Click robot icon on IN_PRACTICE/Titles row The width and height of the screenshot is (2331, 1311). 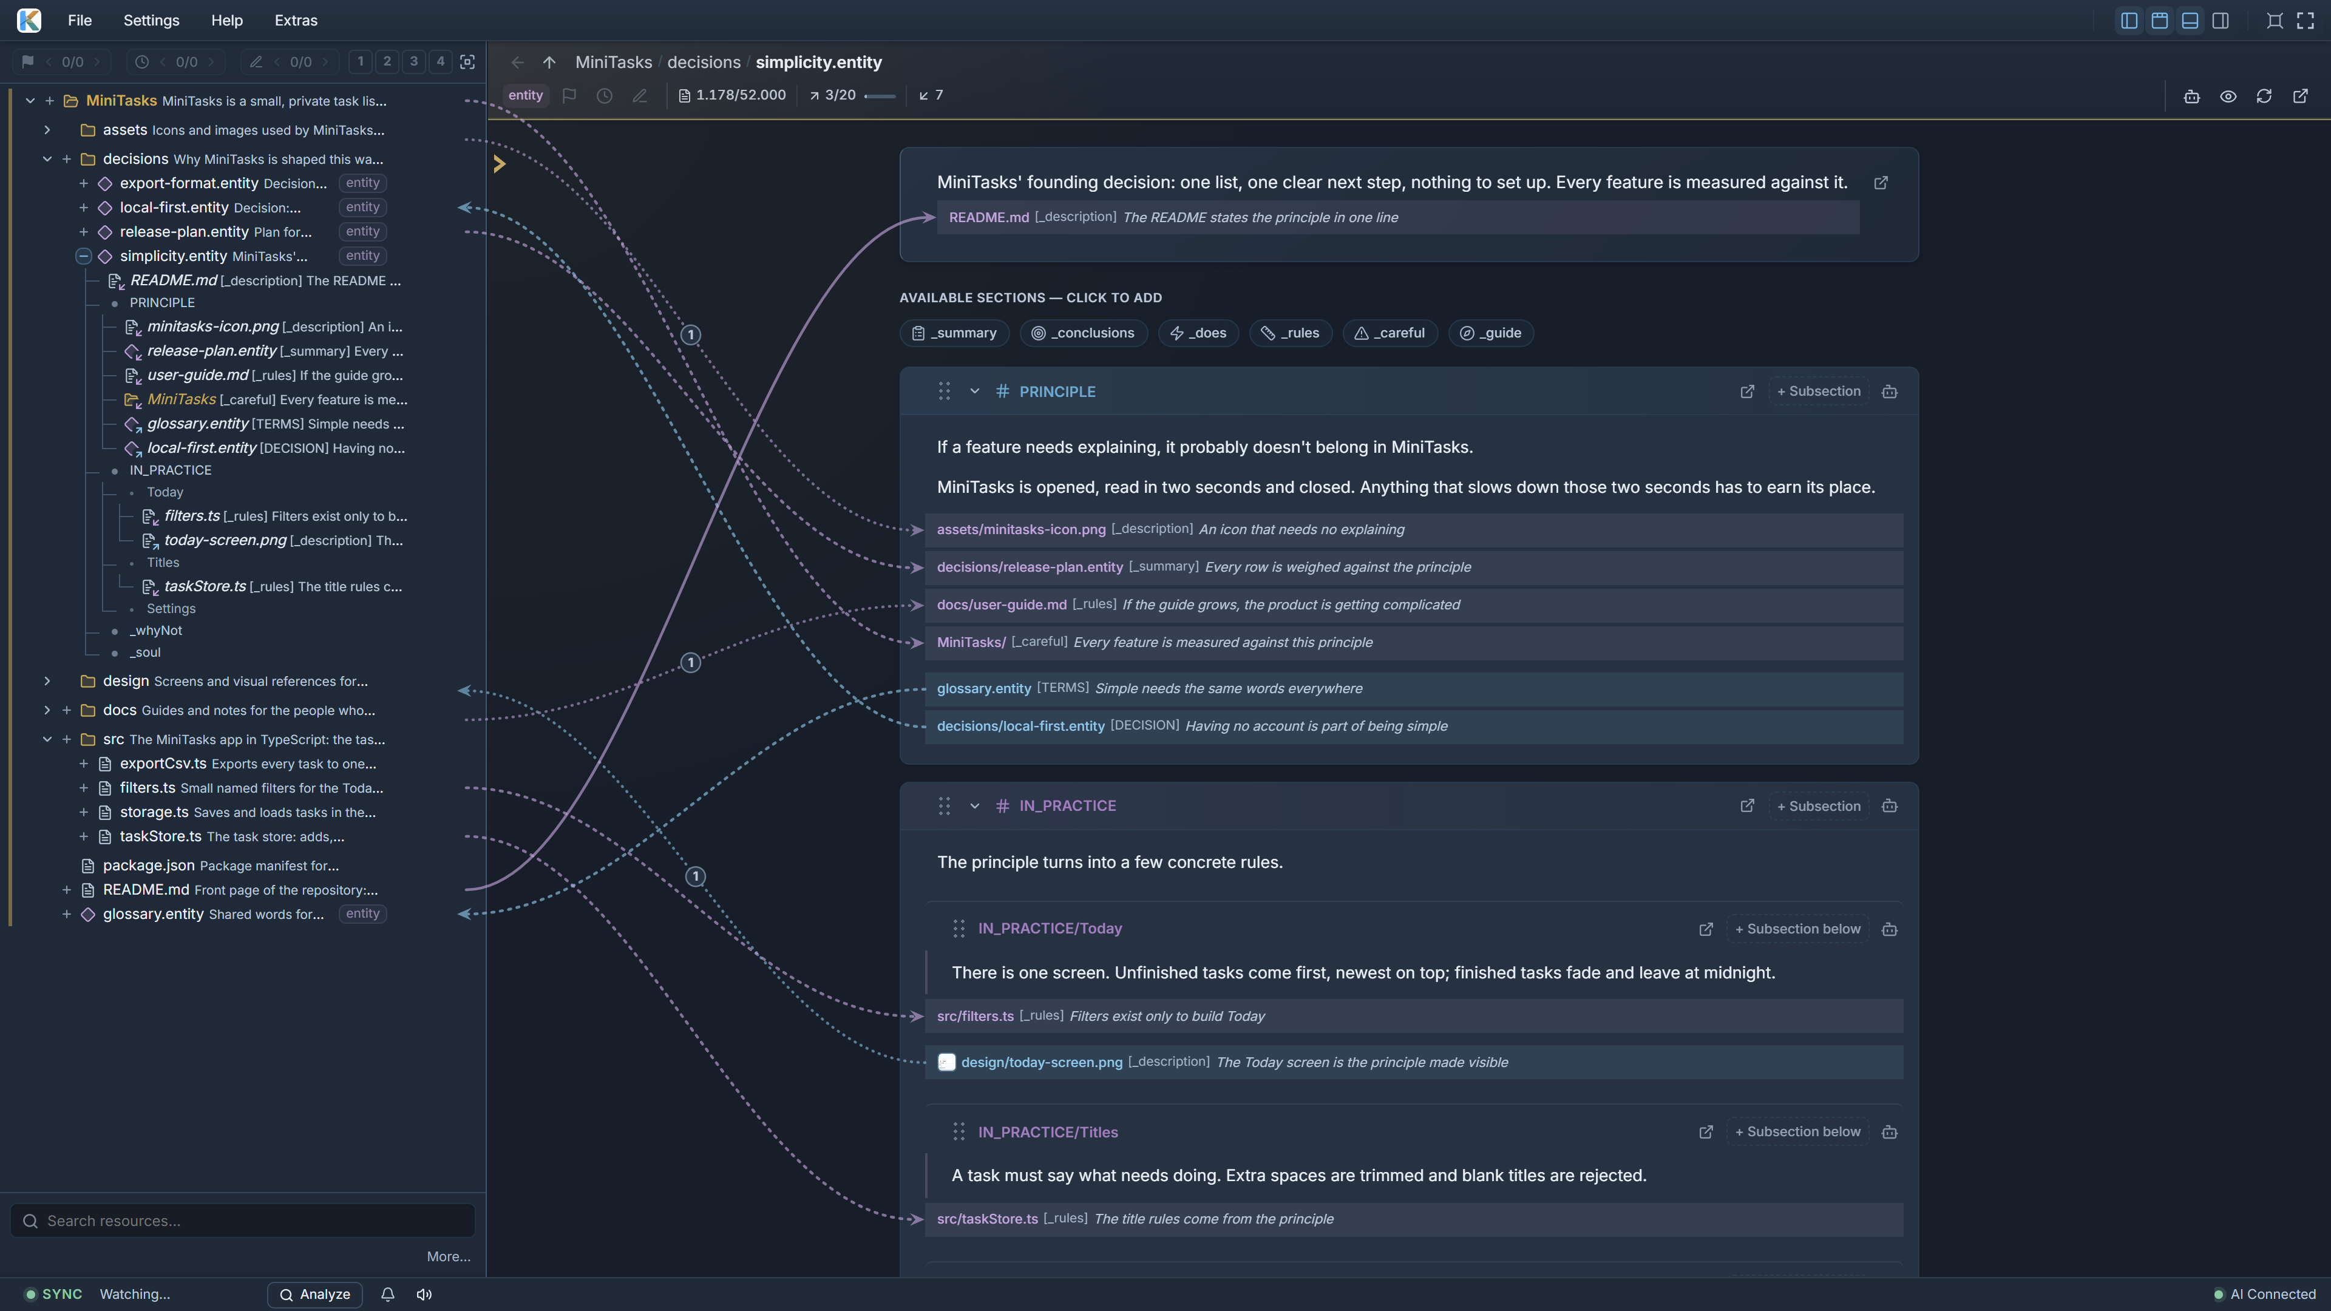click(x=1890, y=1132)
